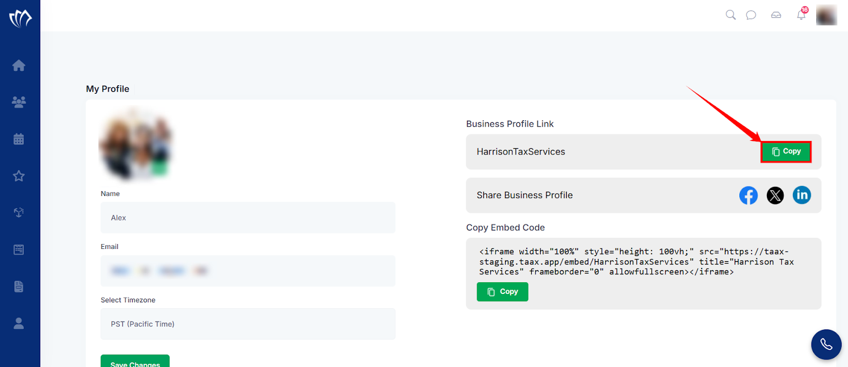
Task: Share business profile on Facebook
Action: [748, 195]
